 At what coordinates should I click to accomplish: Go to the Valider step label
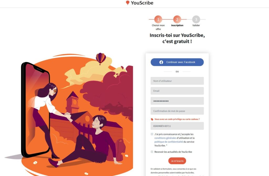[x=196, y=25]
